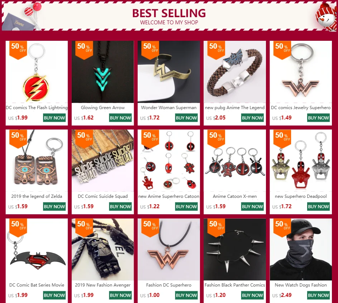Open the Fashion DC Superhero title link
The image size is (338, 303).
[169, 285]
